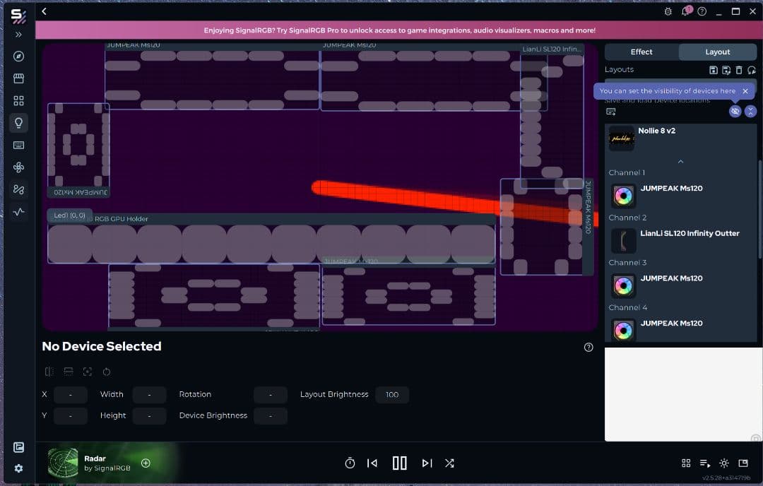Click the save layout icon

714,70
